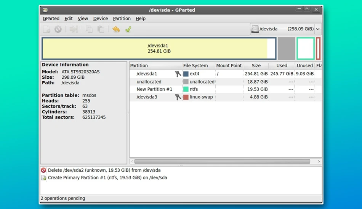Screen dimensions: 362x209
Task: Click the Size column header
Action: tap(256, 66)
